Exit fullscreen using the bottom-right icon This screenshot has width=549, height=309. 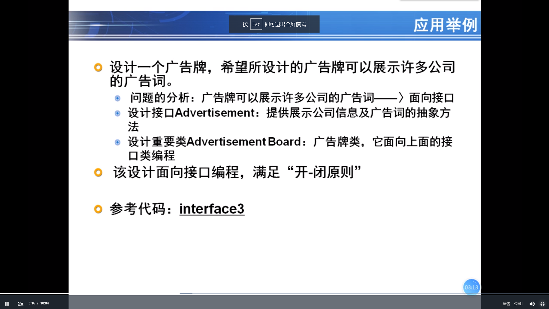[x=542, y=304]
